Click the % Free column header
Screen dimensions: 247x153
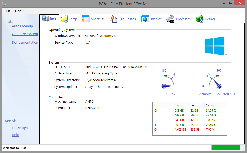213,105
